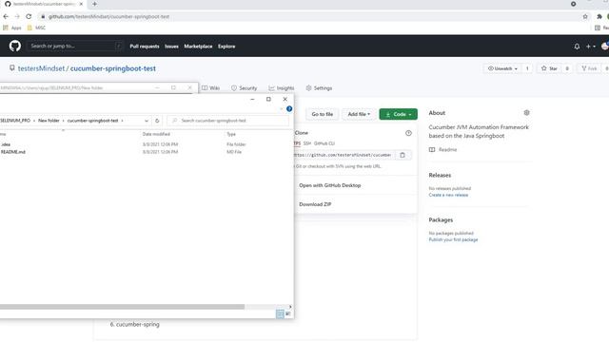Open Issues in GitHub header
This screenshot has height=342, width=609.
(171, 47)
